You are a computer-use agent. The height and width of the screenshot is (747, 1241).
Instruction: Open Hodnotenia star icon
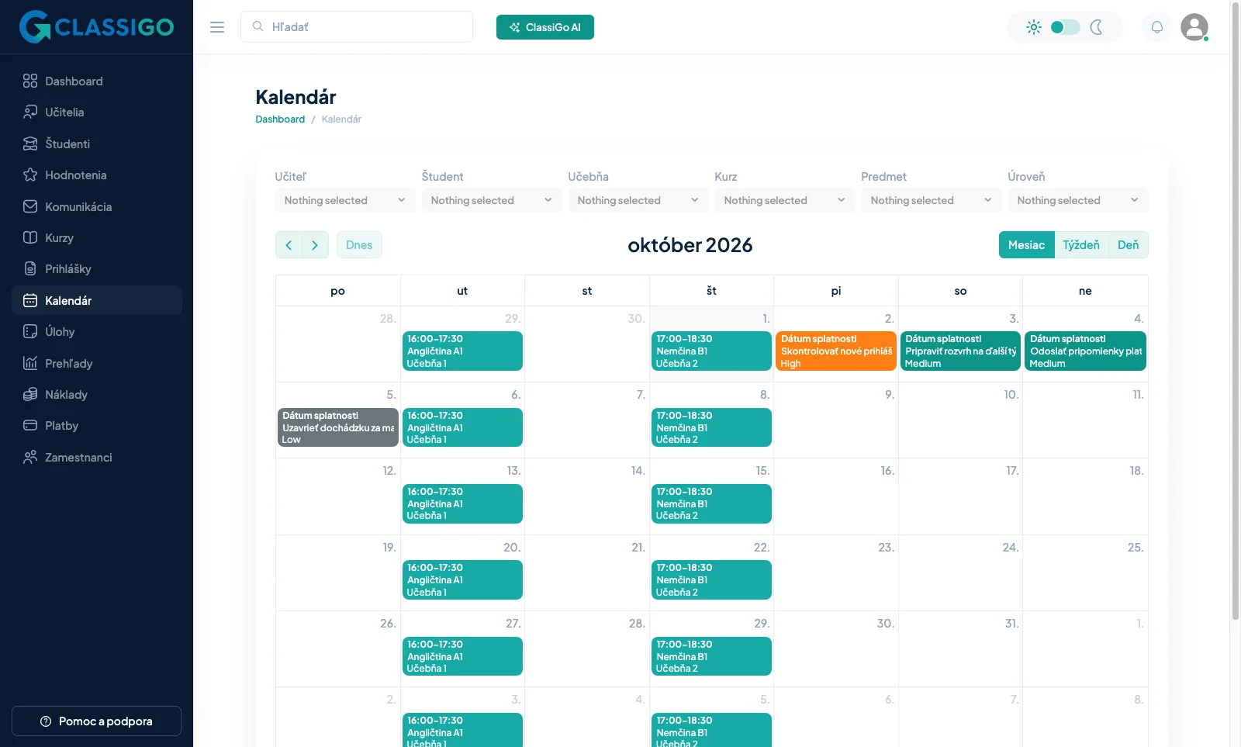click(x=30, y=175)
